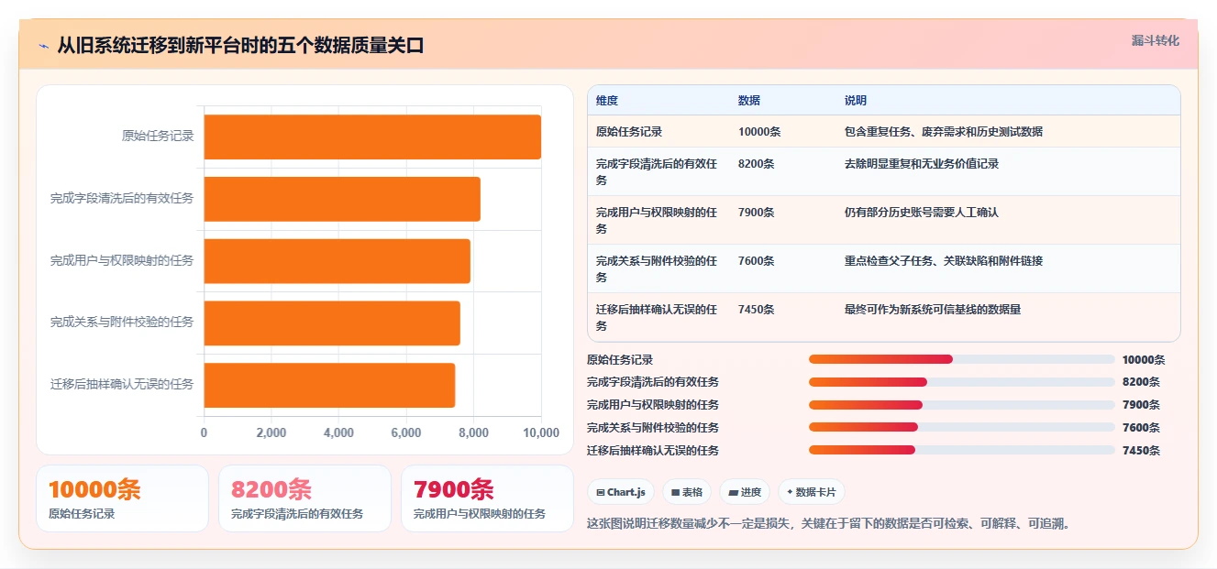Click the 数据 table column header
This screenshot has width=1217, height=569.
pyautogui.click(x=749, y=101)
